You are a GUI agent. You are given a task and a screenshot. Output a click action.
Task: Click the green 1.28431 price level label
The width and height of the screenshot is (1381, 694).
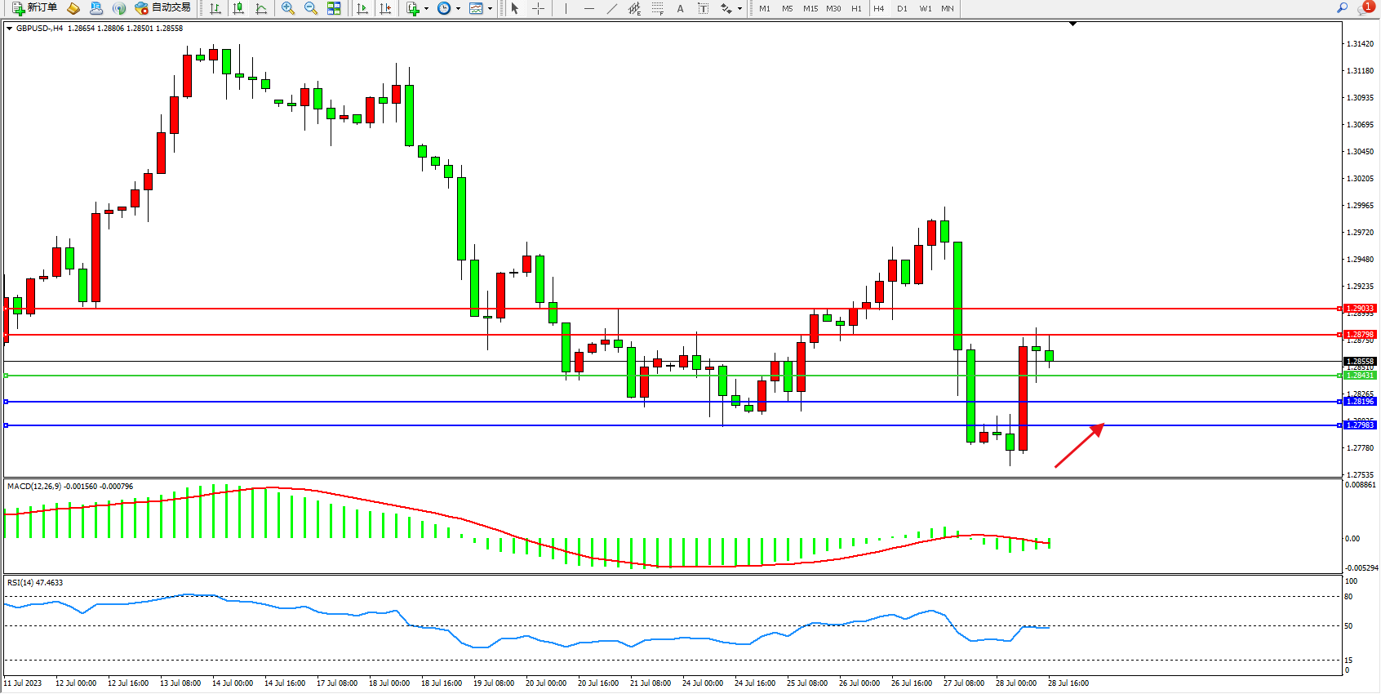pos(1360,376)
